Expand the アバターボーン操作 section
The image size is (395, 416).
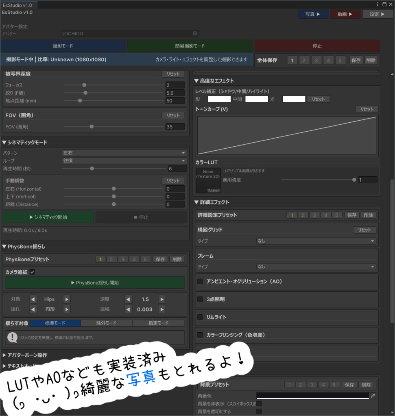tap(28, 355)
